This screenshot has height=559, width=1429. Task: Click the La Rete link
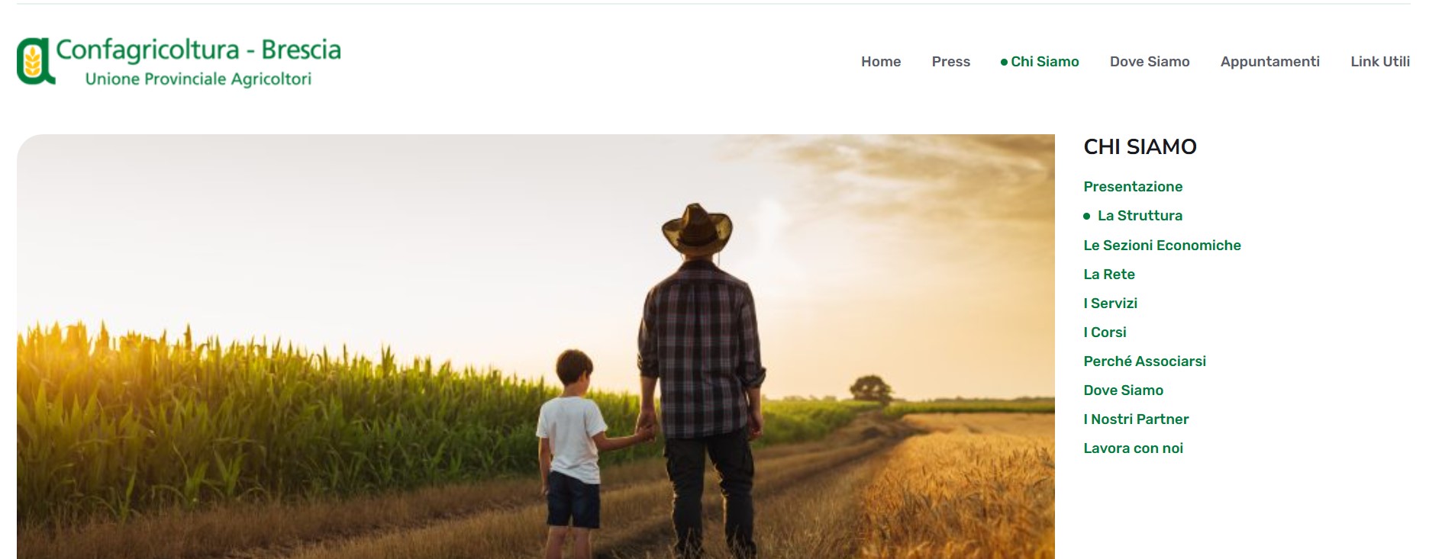1109,275
